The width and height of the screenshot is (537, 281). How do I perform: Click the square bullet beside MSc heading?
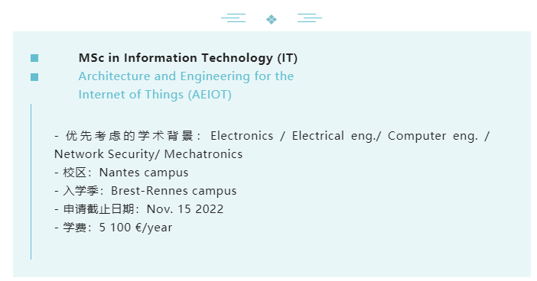[x=34, y=58]
